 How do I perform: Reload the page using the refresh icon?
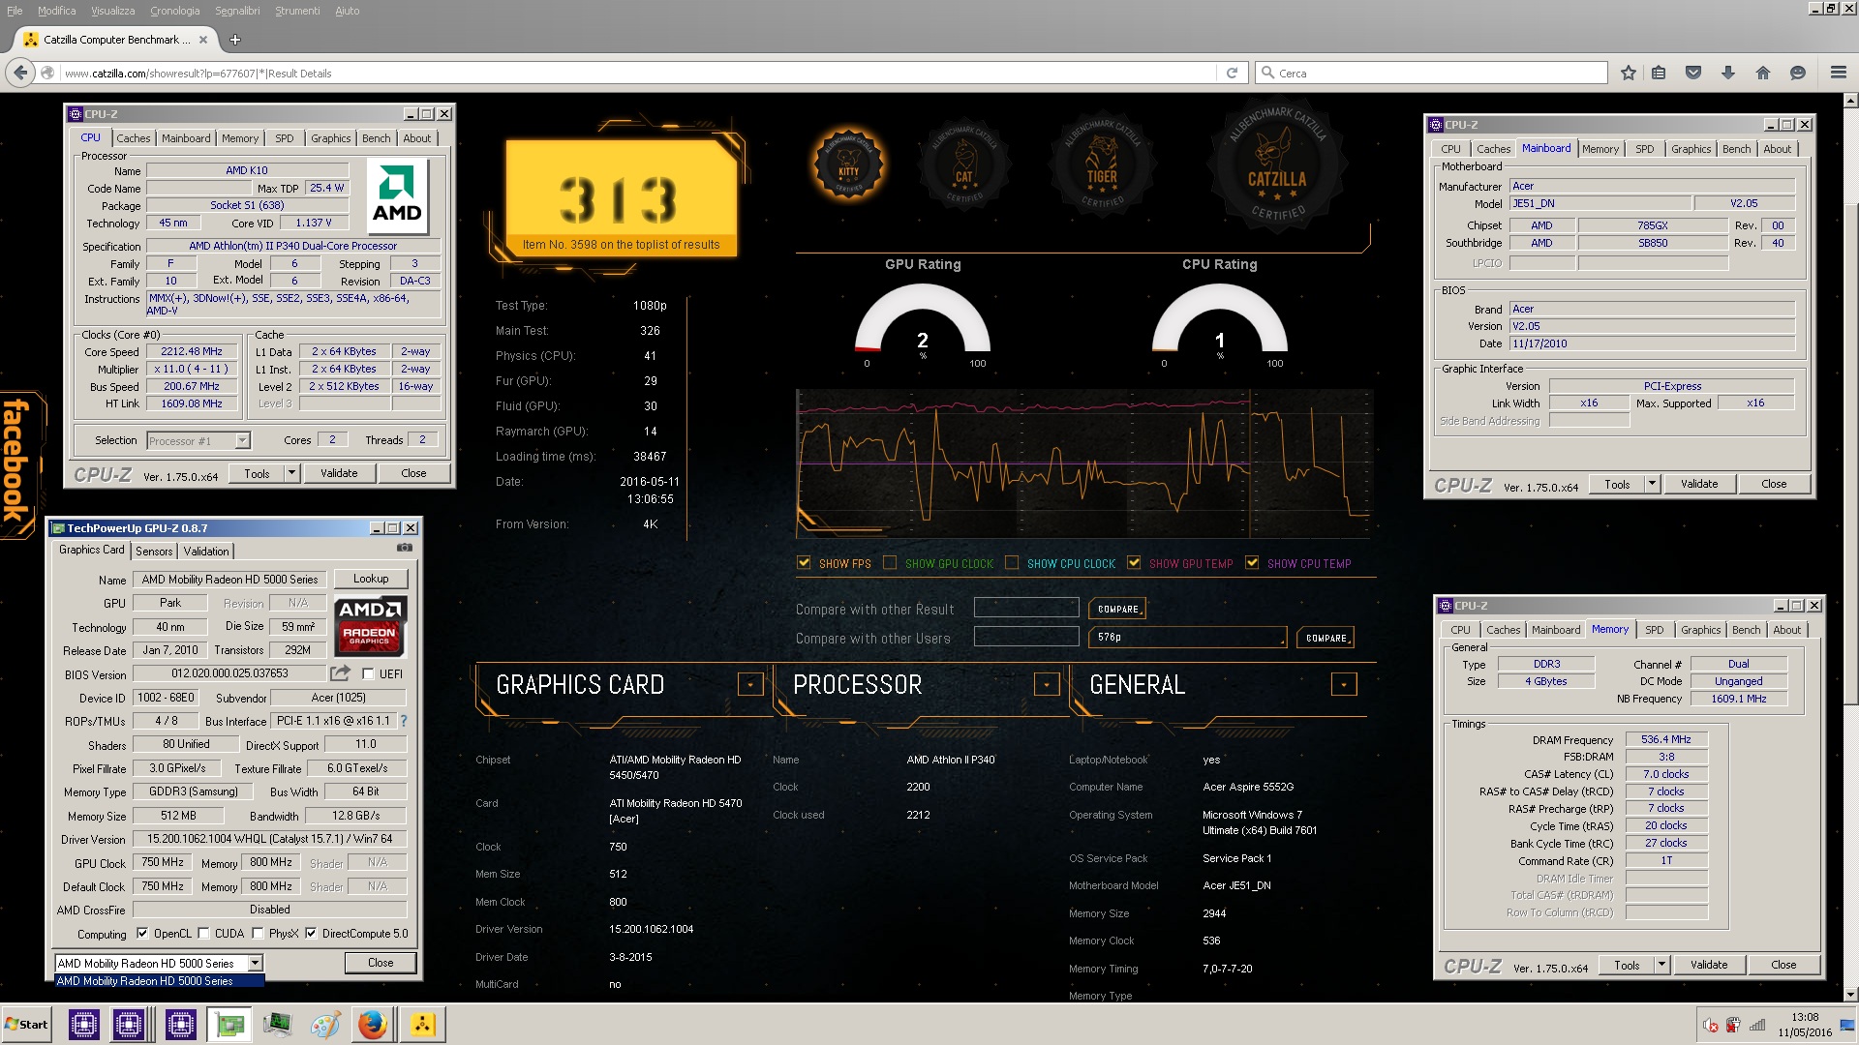pos(1232,73)
